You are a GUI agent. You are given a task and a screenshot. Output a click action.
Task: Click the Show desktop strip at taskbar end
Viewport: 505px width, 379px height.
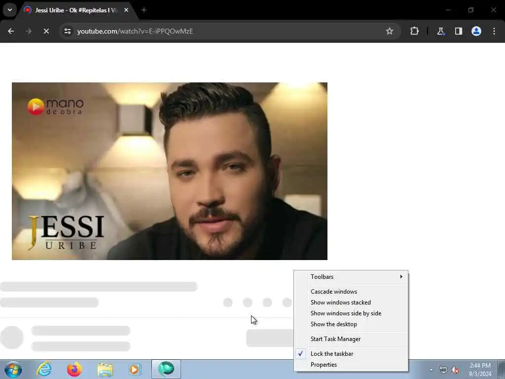click(502, 369)
